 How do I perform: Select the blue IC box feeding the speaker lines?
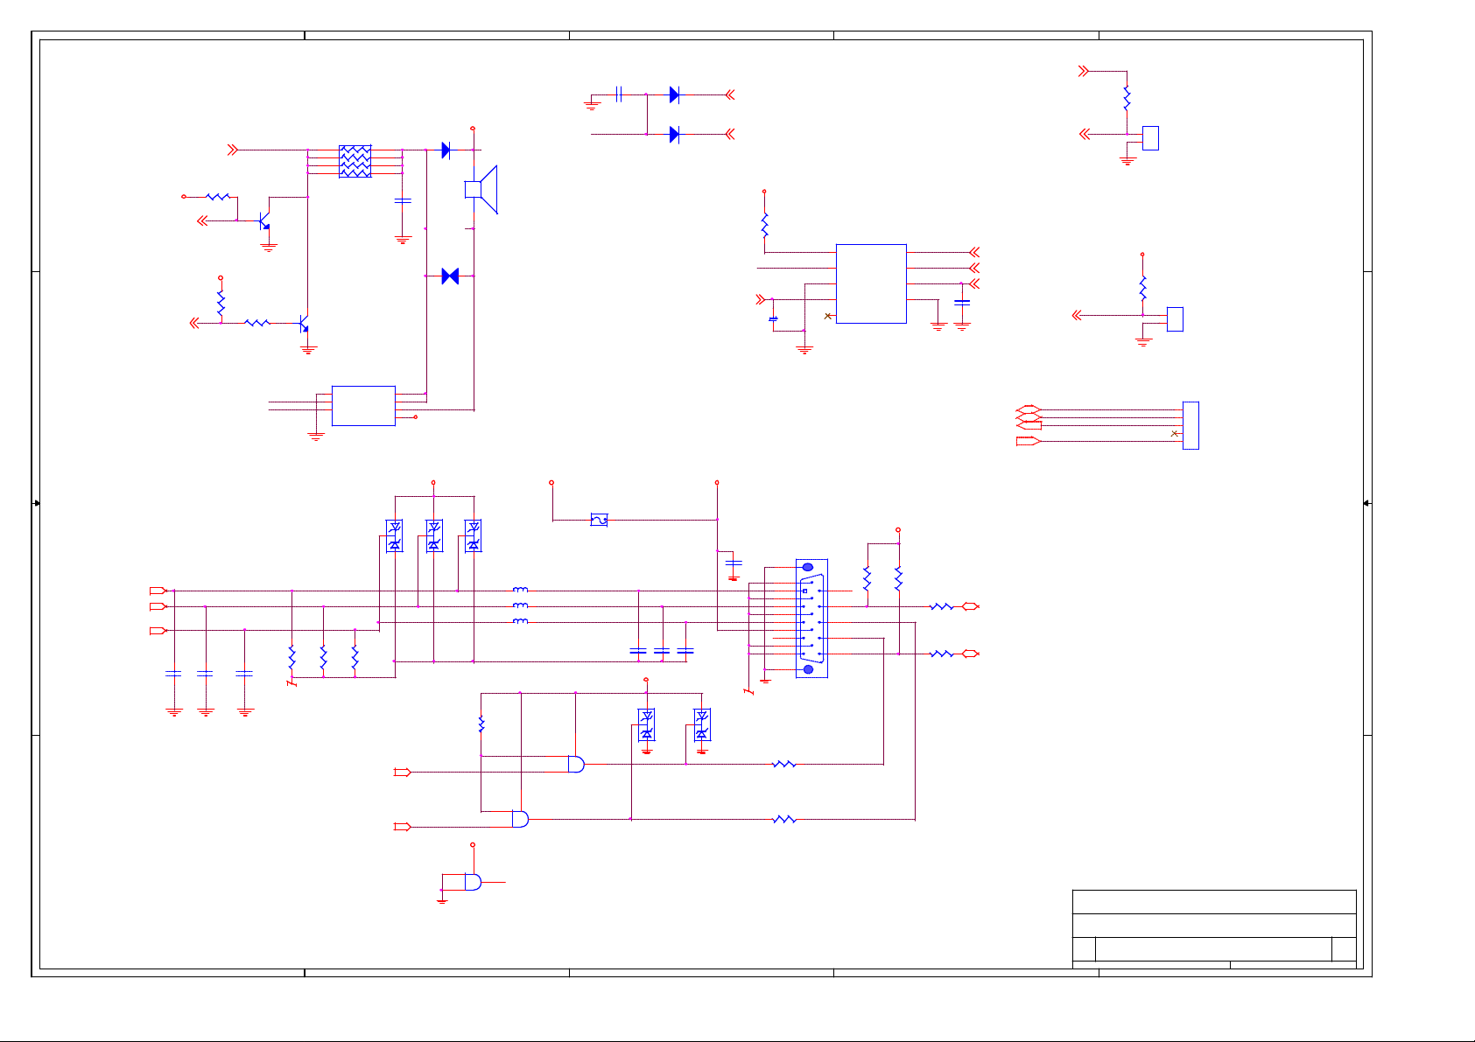(x=363, y=406)
